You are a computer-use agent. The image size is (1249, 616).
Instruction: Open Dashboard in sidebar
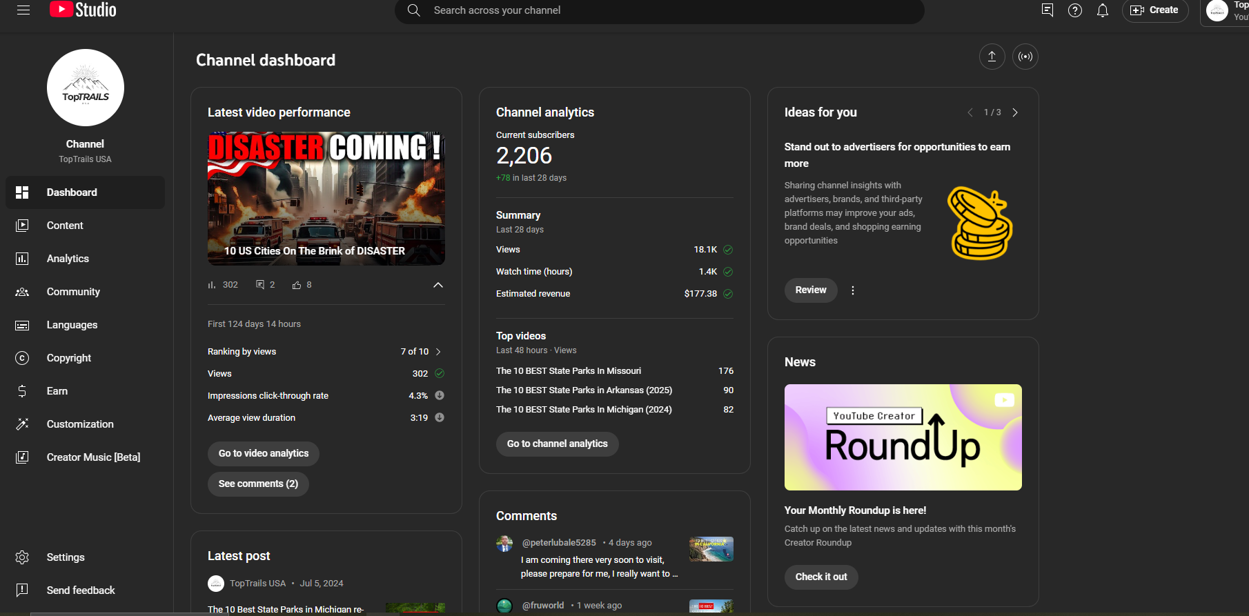85,192
